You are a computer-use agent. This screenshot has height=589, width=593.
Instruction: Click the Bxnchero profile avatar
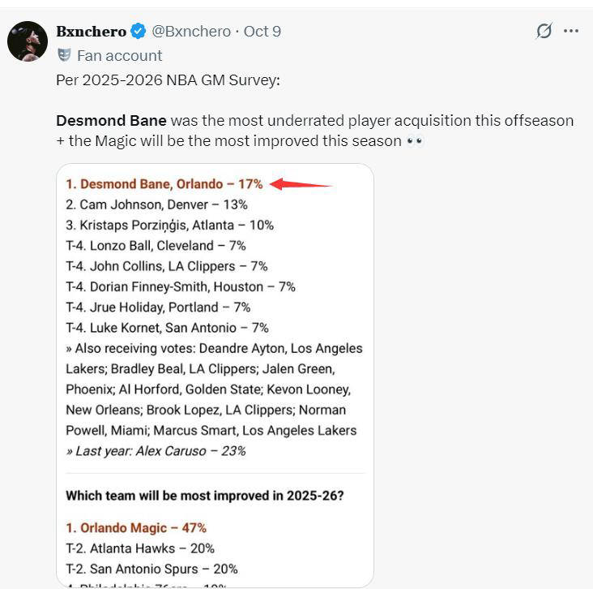pyautogui.click(x=28, y=41)
